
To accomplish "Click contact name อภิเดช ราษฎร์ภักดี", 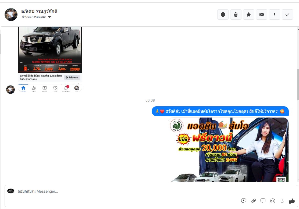I will point(39,11).
